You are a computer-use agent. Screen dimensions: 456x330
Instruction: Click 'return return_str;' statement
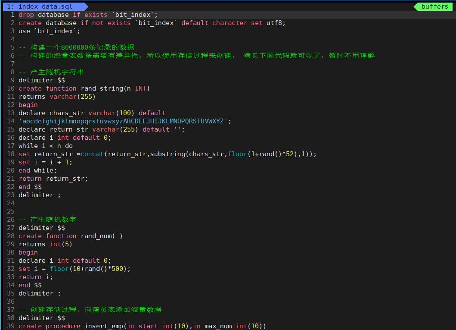pyautogui.click(x=53, y=179)
